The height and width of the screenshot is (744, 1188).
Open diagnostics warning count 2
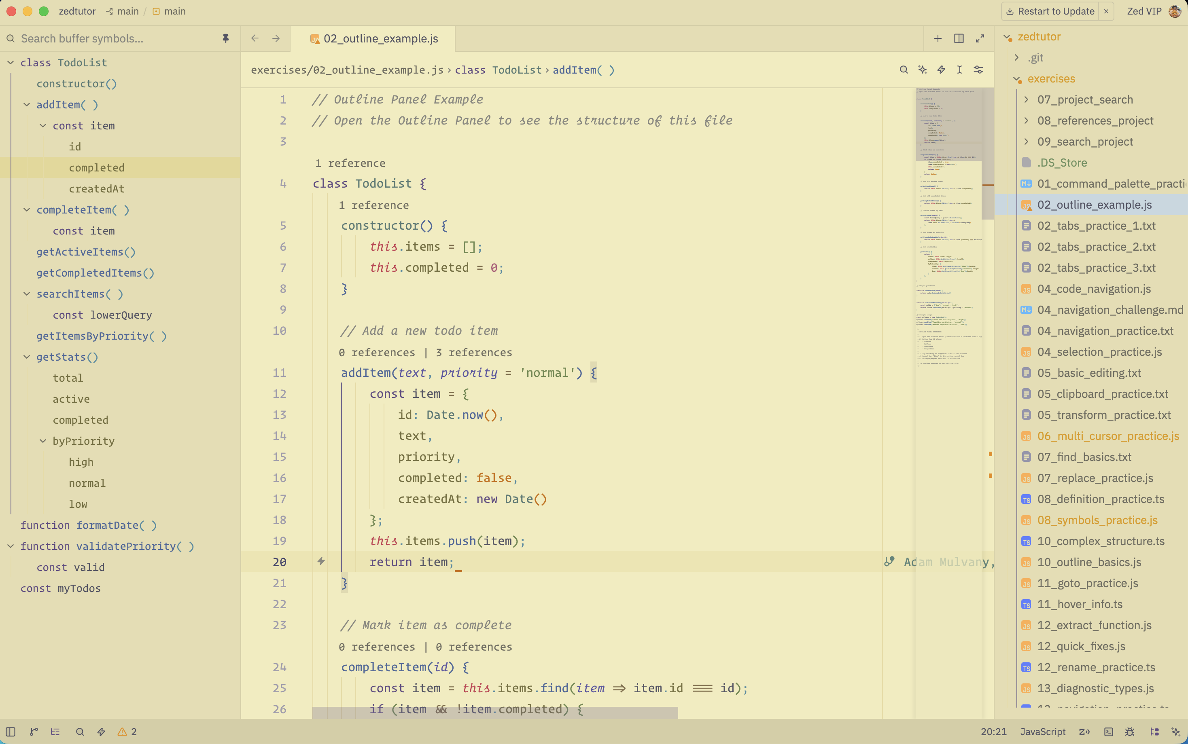click(x=127, y=732)
